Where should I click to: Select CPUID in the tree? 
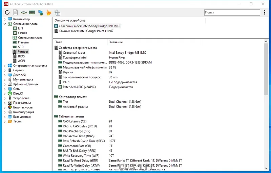click(x=22, y=33)
